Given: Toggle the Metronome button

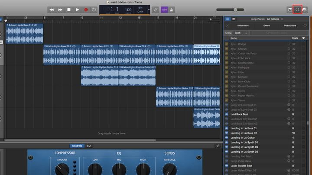Looking at the screenshot, I should click(172, 9).
